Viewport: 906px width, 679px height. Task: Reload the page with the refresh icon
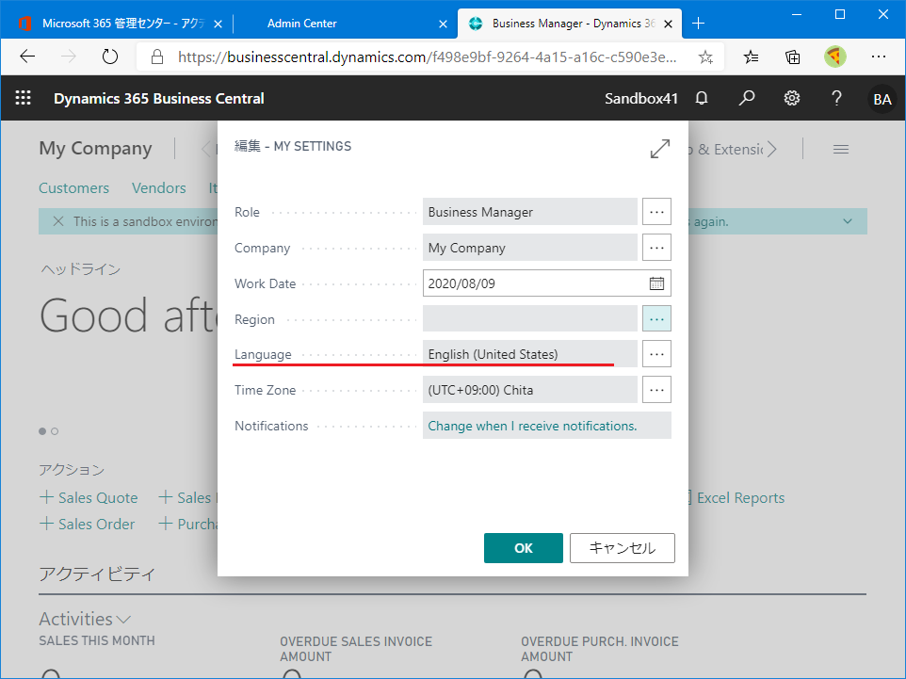click(x=110, y=57)
